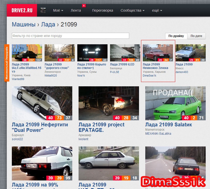Open the white sedan photo rated 39 19 18

109,163
